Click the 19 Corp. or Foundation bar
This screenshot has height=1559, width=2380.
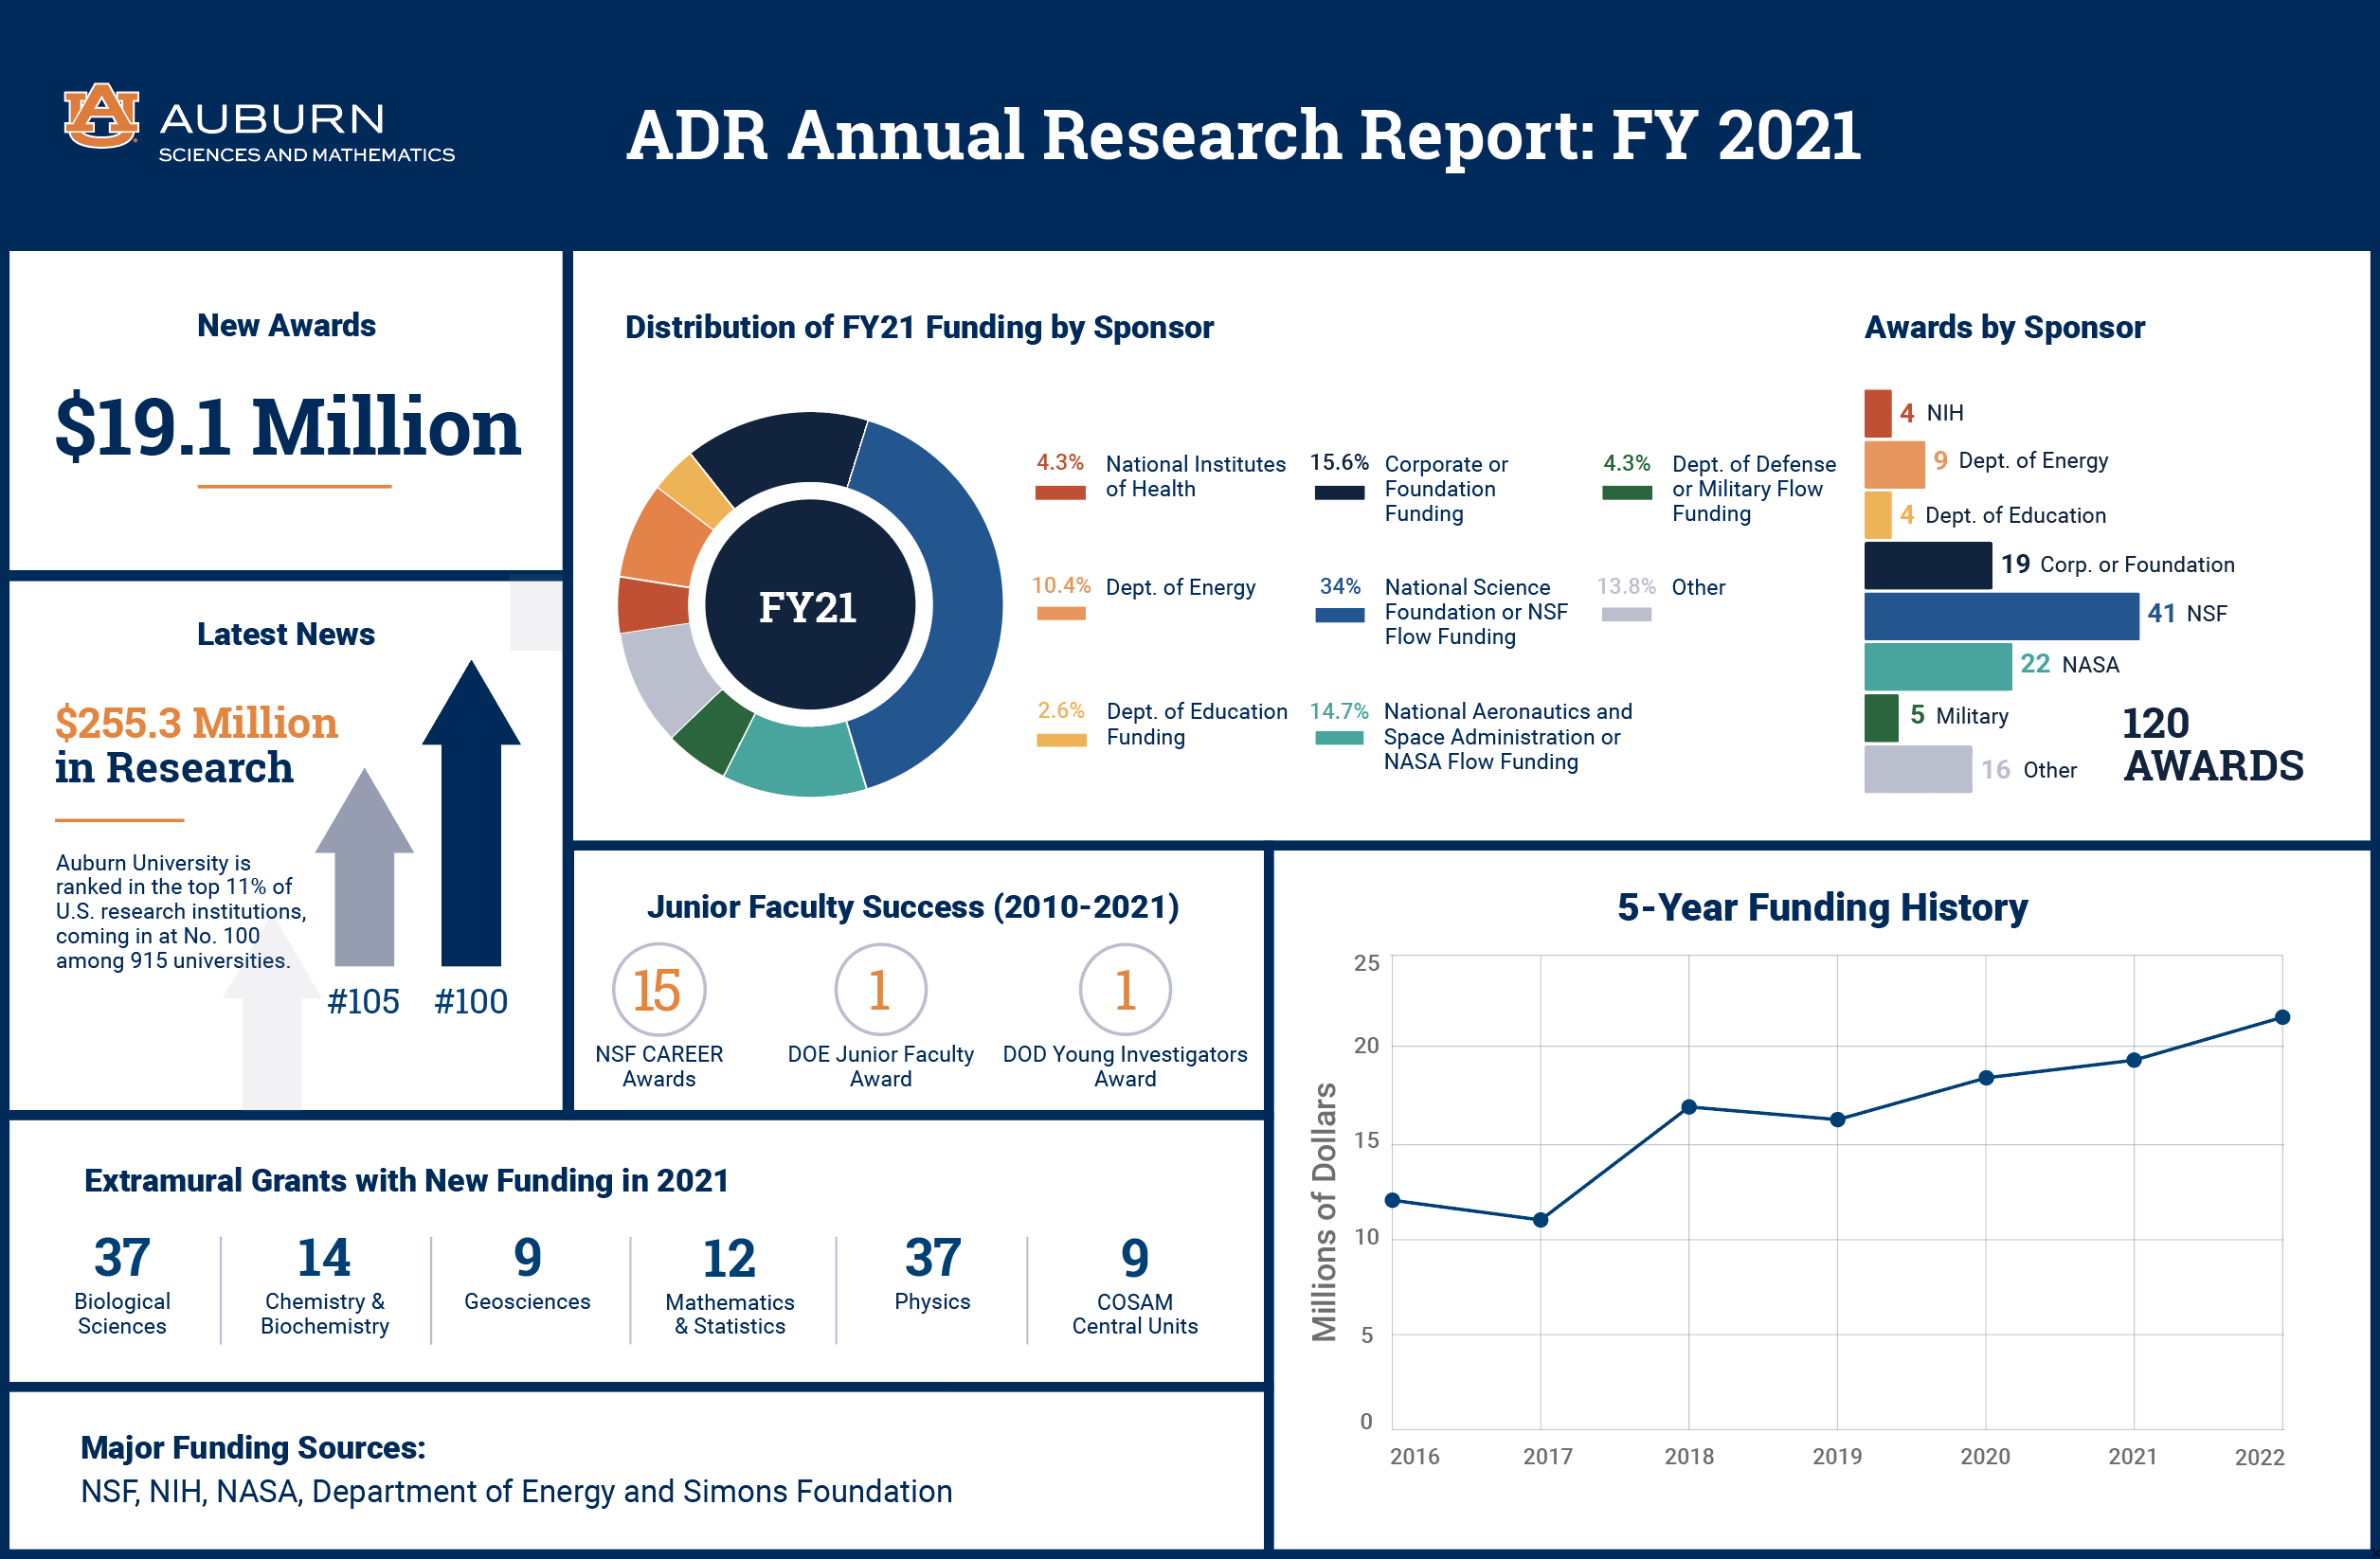click(x=1927, y=565)
